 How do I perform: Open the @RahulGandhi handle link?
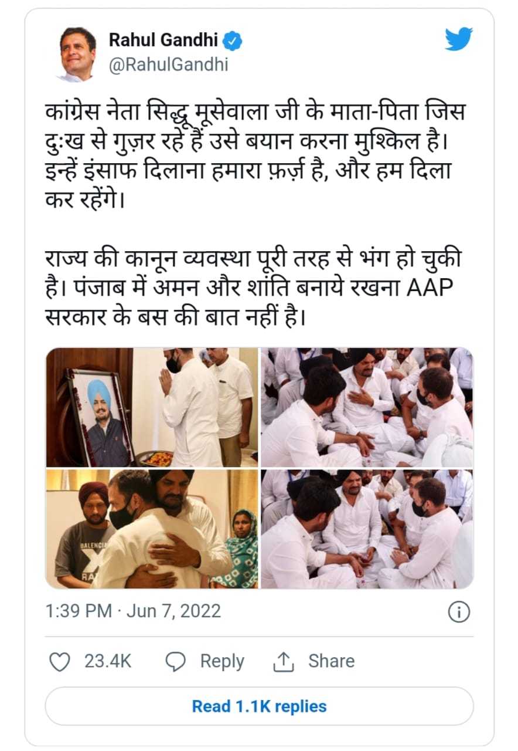(x=169, y=65)
